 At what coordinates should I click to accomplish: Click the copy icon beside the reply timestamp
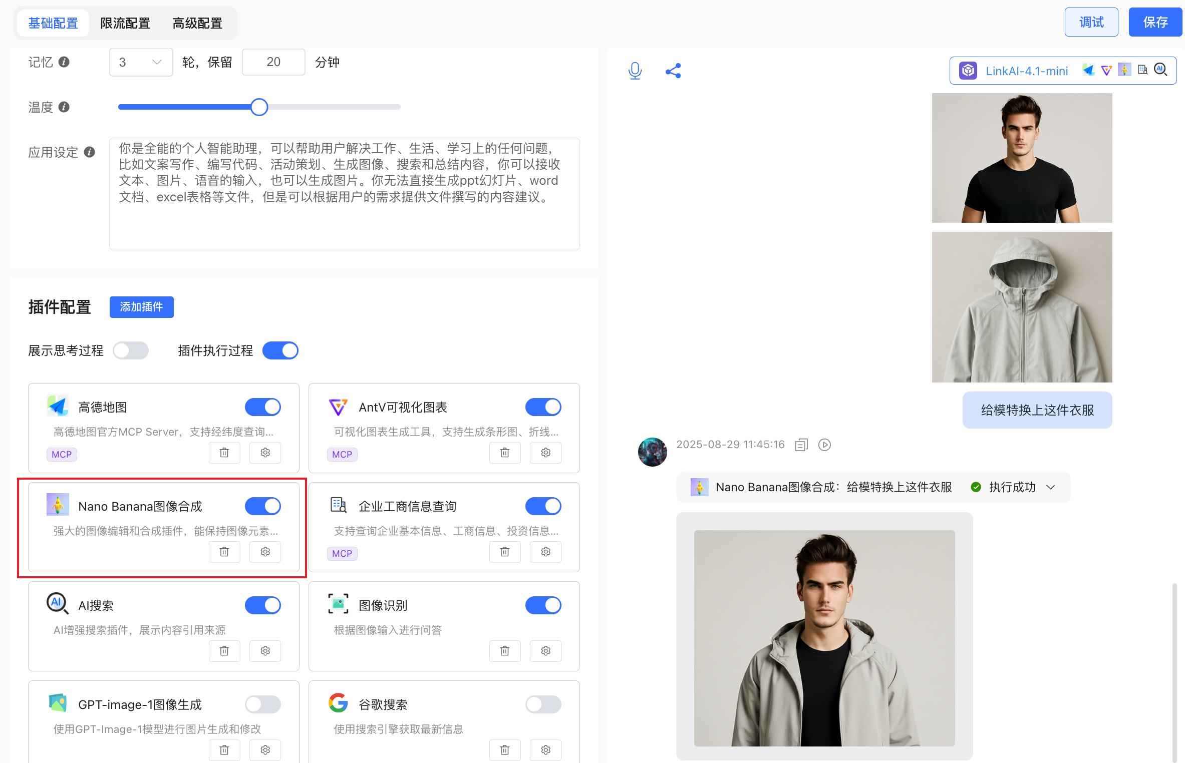click(x=801, y=445)
